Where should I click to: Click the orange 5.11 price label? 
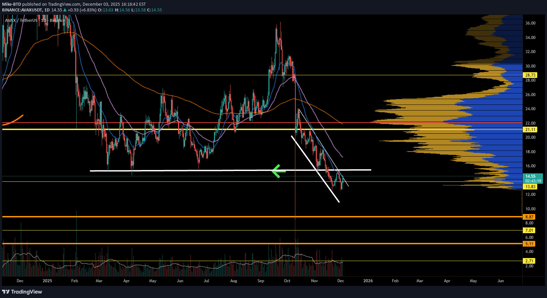529,244
